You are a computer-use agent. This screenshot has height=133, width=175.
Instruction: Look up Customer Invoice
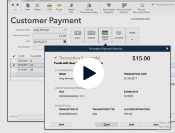89,8
